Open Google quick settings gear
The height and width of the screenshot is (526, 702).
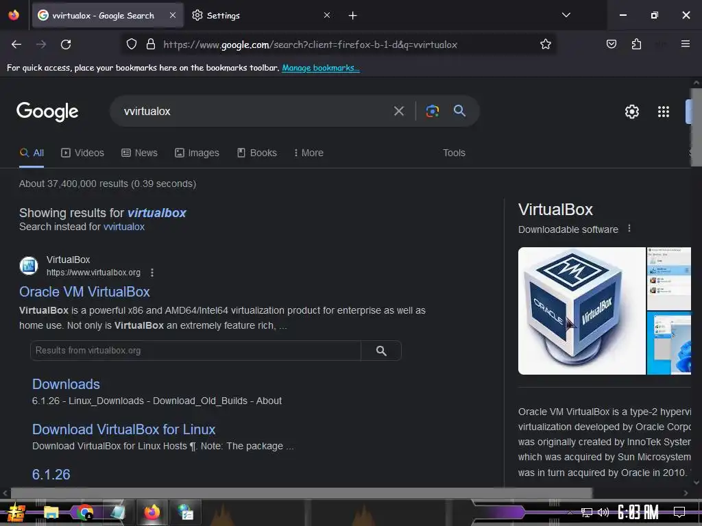(631, 112)
